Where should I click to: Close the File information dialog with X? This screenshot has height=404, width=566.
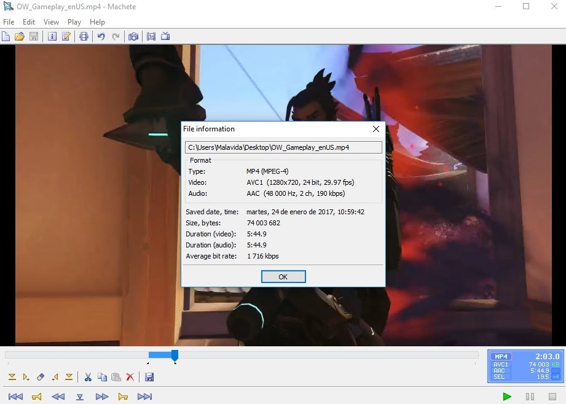pos(375,129)
